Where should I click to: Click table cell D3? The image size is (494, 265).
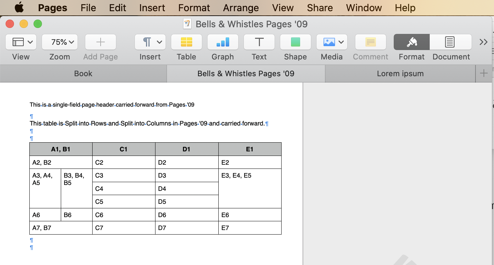(x=187, y=176)
